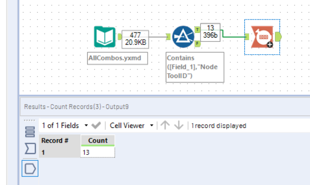Select the Contains Field_1 annotation box
The width and height of the screenshot is (310, 185).
click(x=195, y=67)
